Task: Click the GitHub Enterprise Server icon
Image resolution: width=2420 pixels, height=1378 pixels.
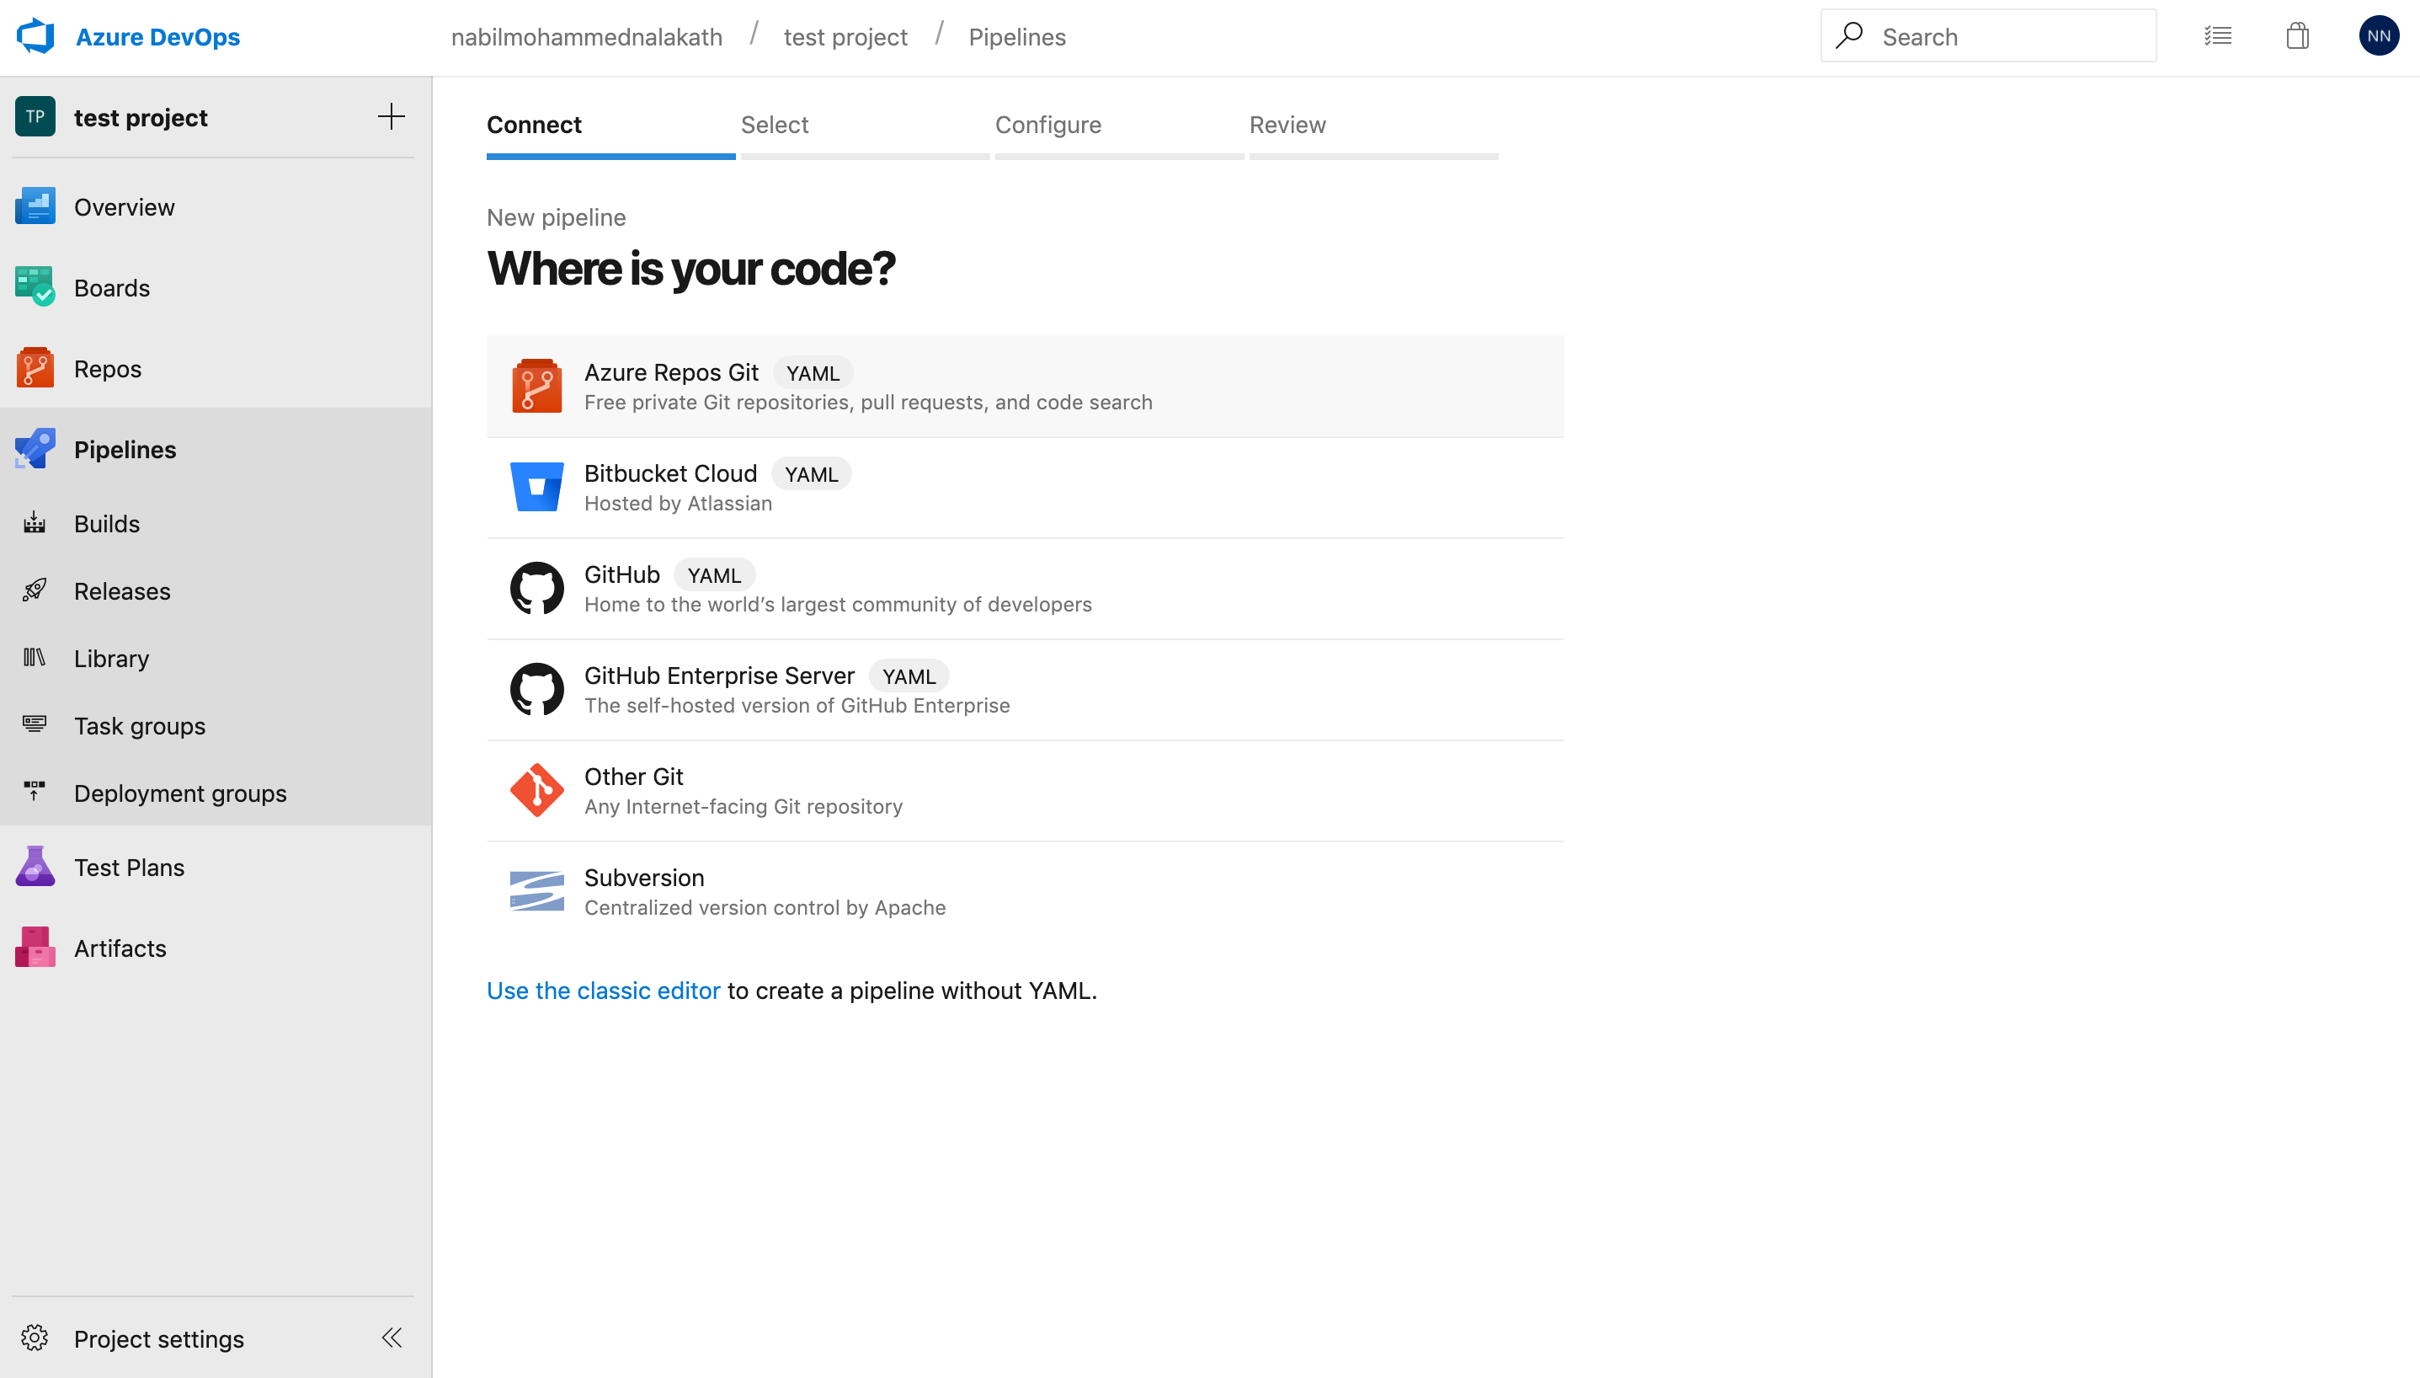Action: [536, 689]
